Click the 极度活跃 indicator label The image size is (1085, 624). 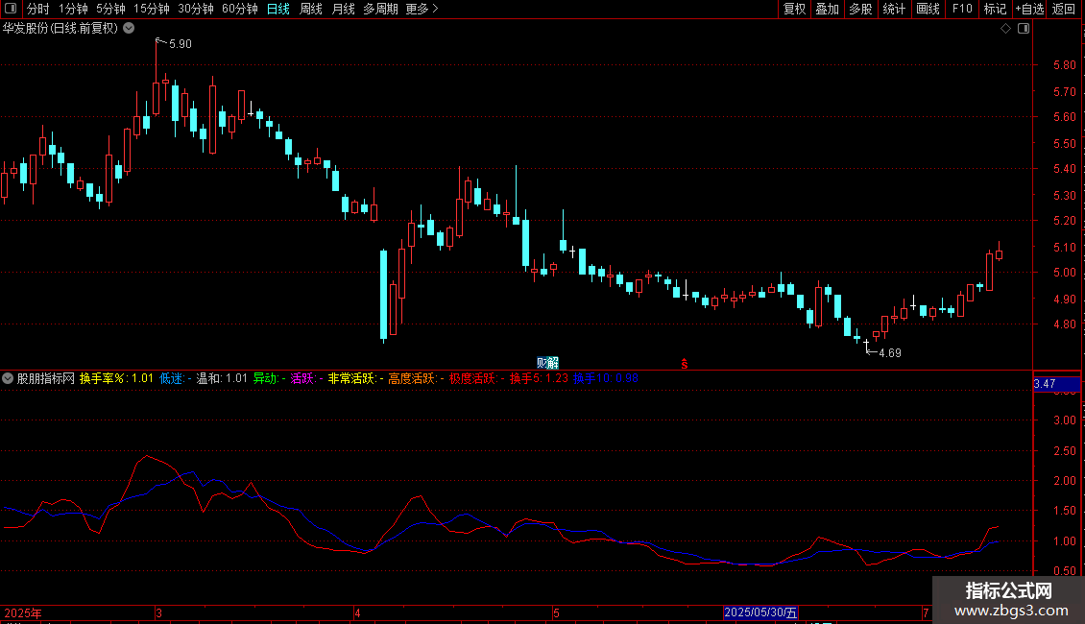click(x=473, y=378)
